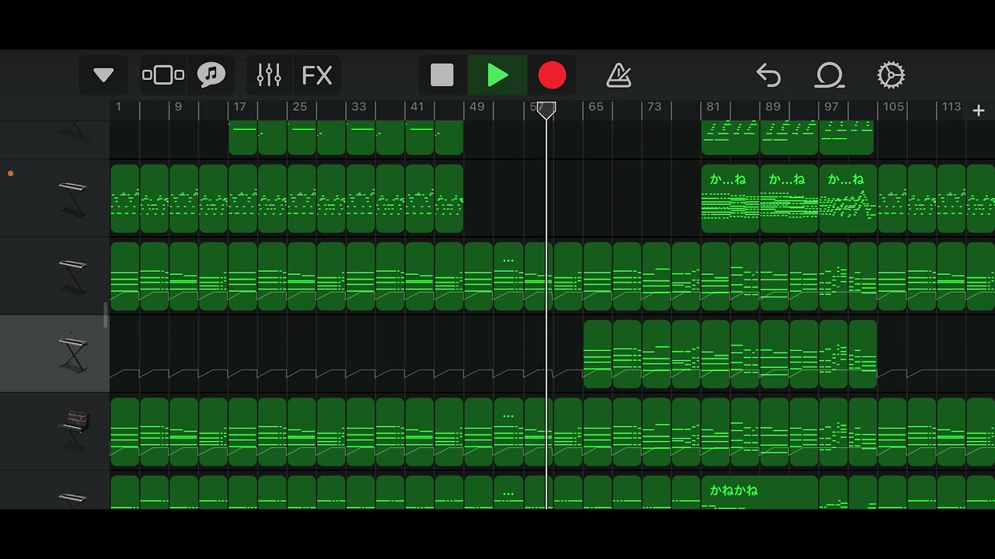Select the keyboard instrument with orange dot track
The width and height of the screenshot is (995, 559).
72,198
